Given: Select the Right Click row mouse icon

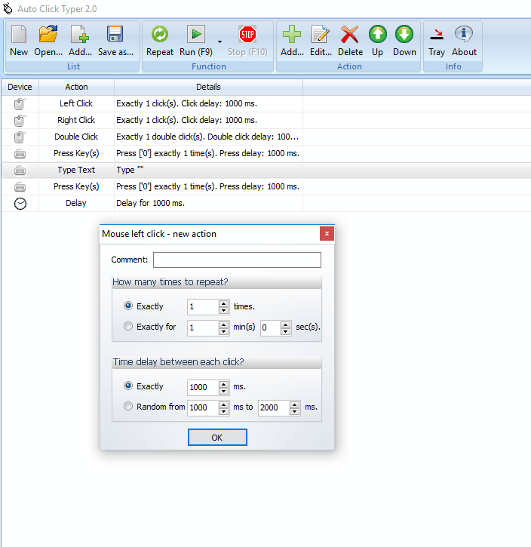Looking at the screenshot, I should click(x=20, y=121).
